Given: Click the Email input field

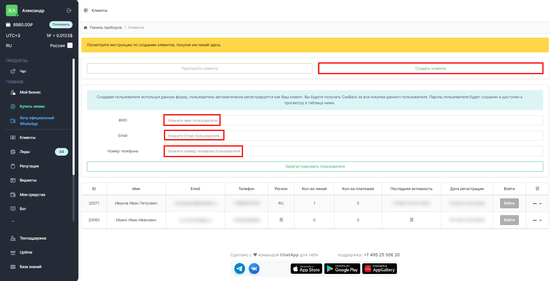Looking at the screenshot, I should [x=353, y=136].
